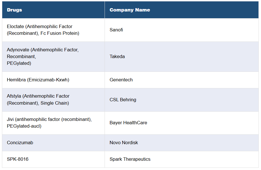Click the text PEGylated under Adynovate
This screenshot has width=261, height=170.
coord(19,63)
